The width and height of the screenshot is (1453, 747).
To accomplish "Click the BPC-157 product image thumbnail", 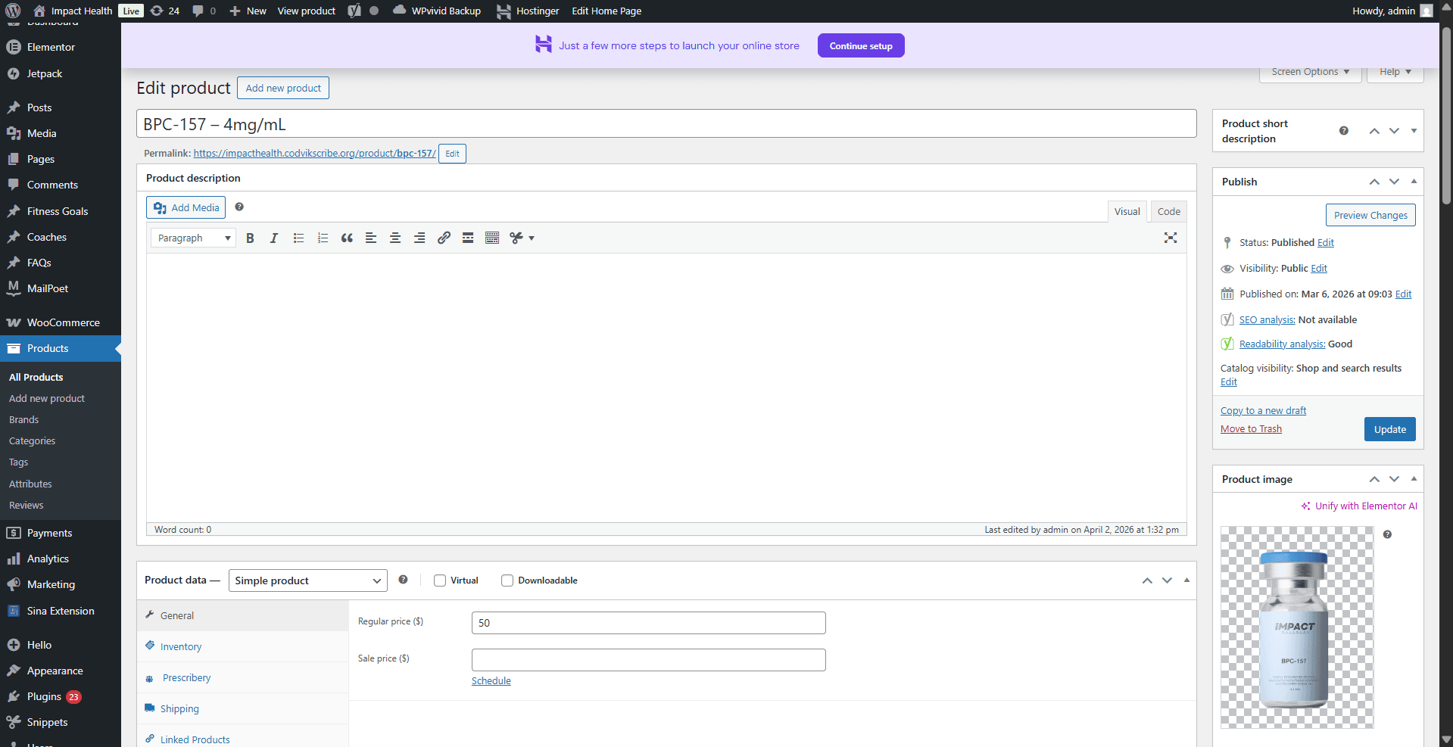I will pos(1297,627).
